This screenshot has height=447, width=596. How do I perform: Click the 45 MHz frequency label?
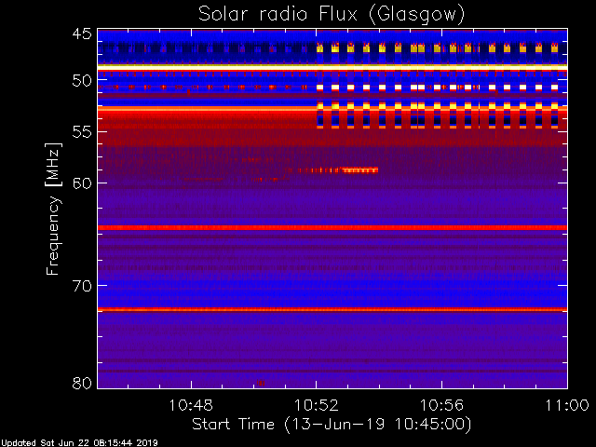point(82,34)
